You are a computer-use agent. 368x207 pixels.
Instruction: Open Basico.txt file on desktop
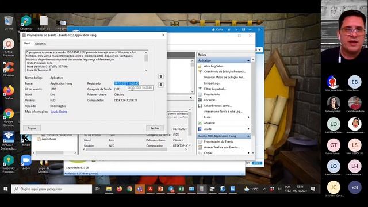click(x=44, y=23)
